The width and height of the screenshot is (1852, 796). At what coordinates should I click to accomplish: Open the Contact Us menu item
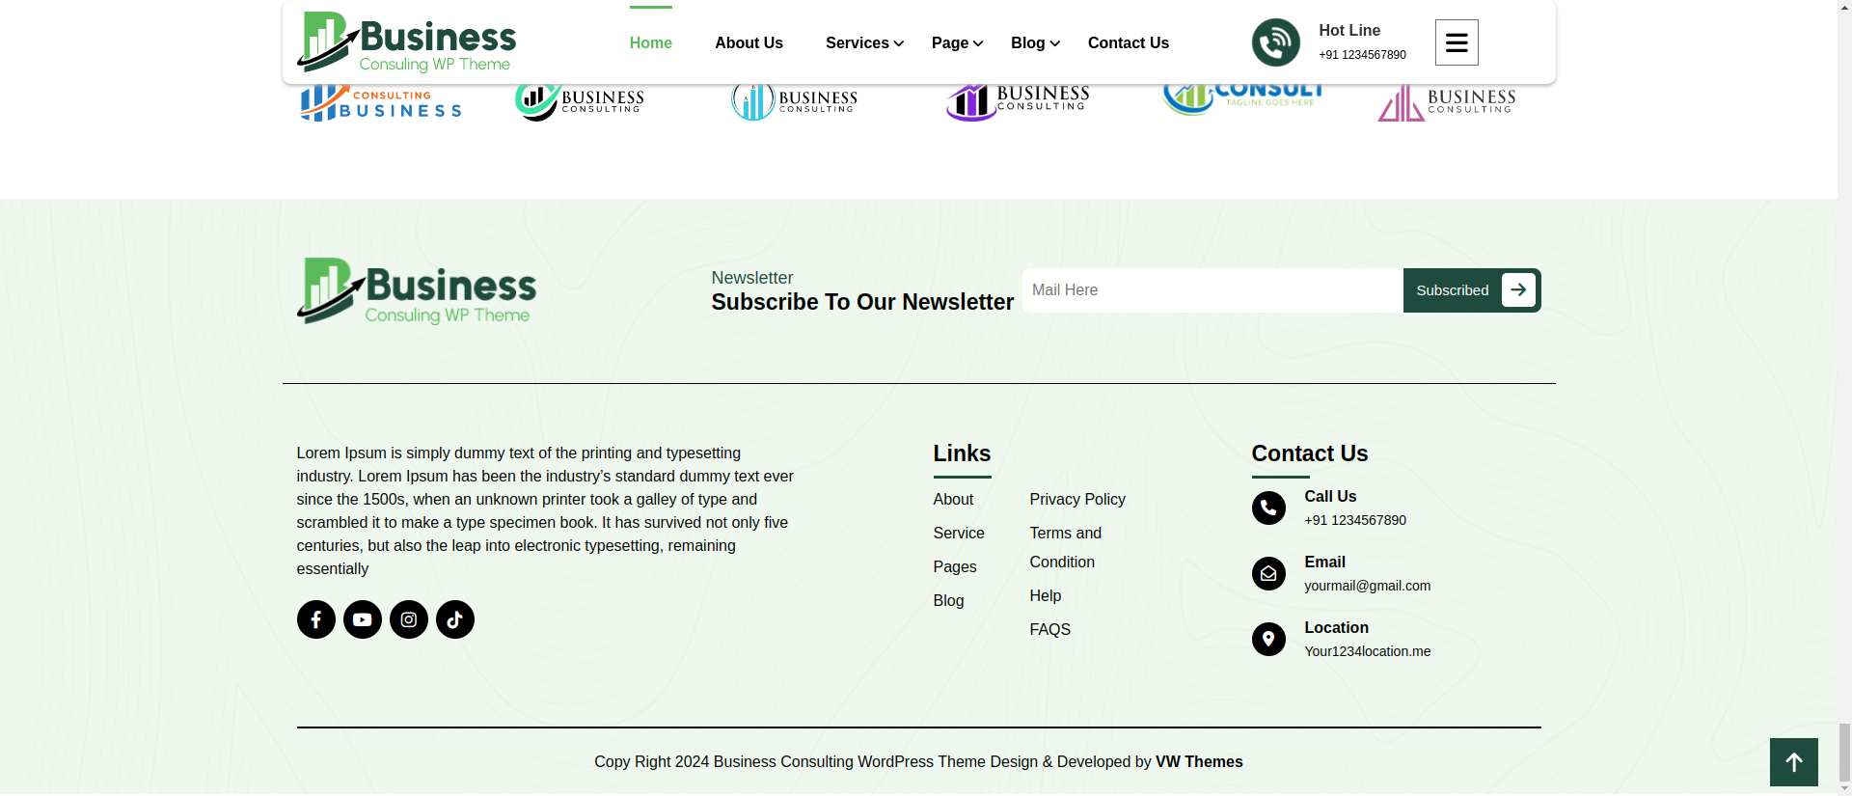pos(1128,43)
